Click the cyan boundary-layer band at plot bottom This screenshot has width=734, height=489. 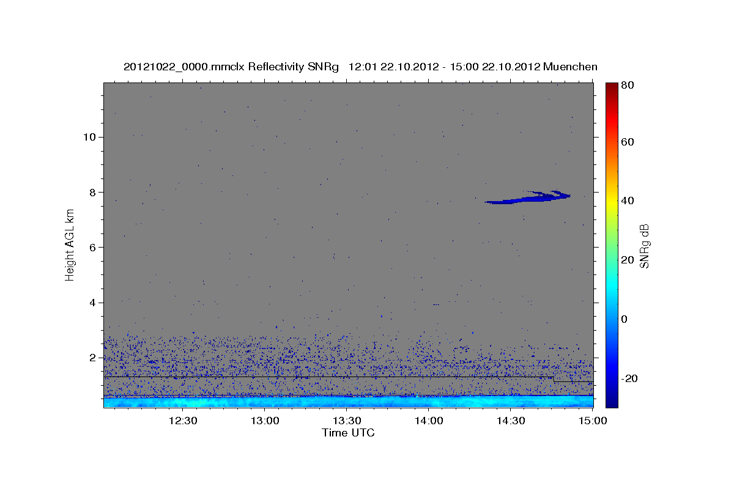[x=348, y=402]
